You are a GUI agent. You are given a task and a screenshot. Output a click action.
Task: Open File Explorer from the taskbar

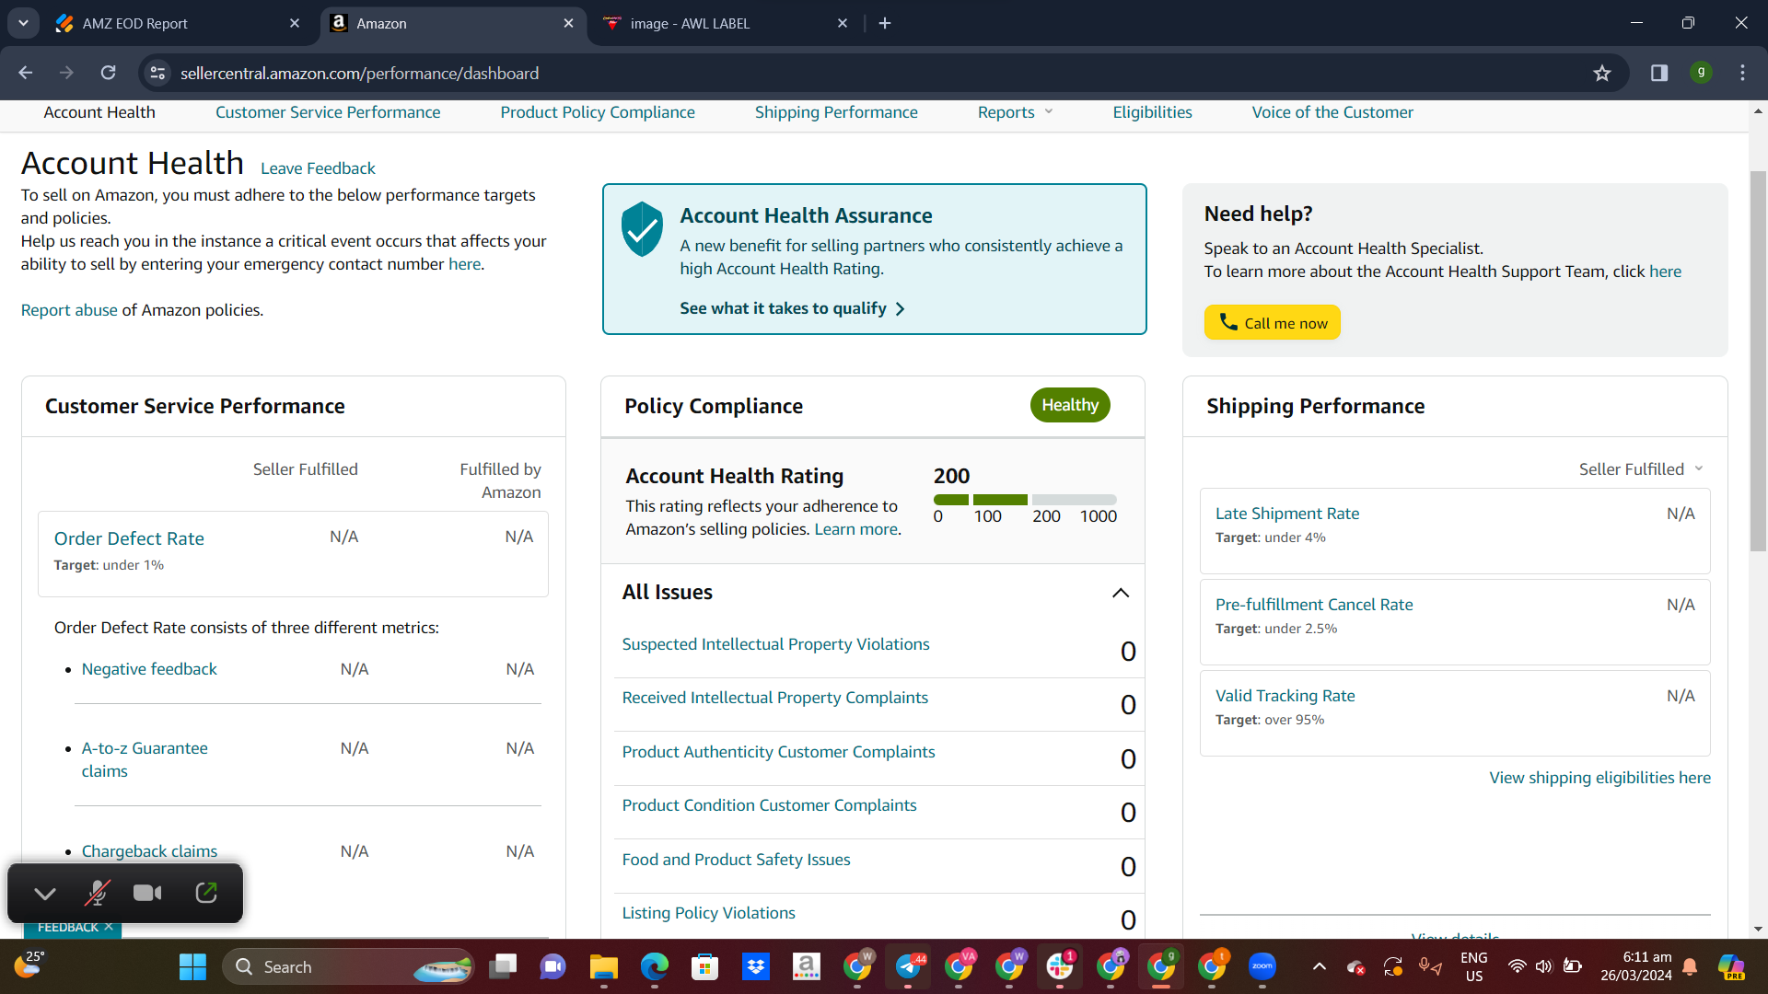[604, 966]
